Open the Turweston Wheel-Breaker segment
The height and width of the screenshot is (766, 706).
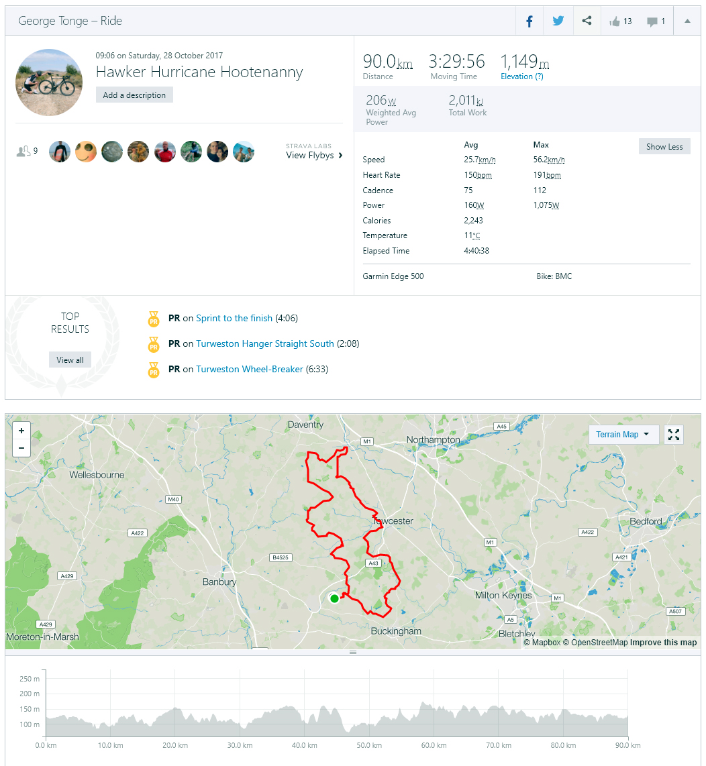249,370
